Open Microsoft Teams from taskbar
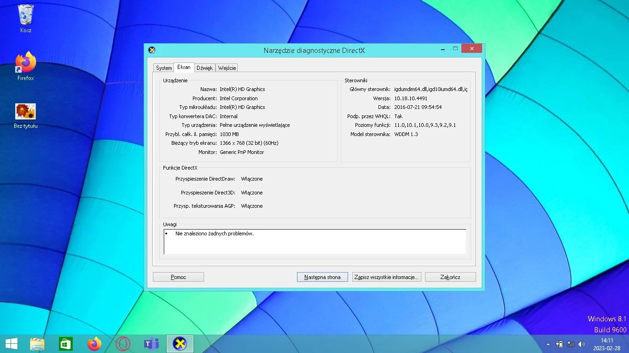The height and width of the screenshot is (353, 629). [151, 344]
